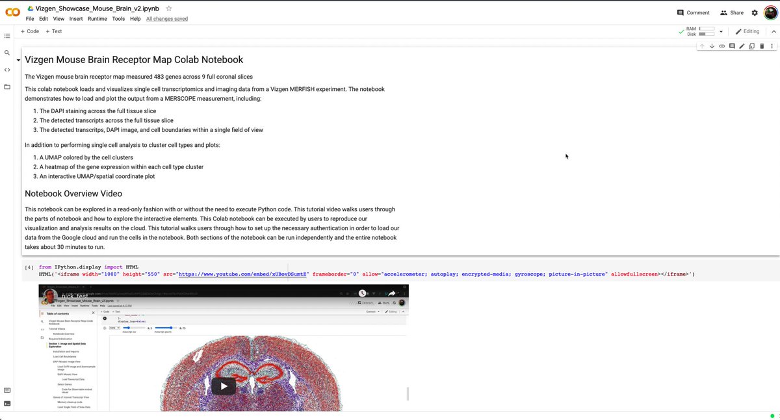Open the Editing mode dropdown
780x420 pixels.
click(747, 31)
